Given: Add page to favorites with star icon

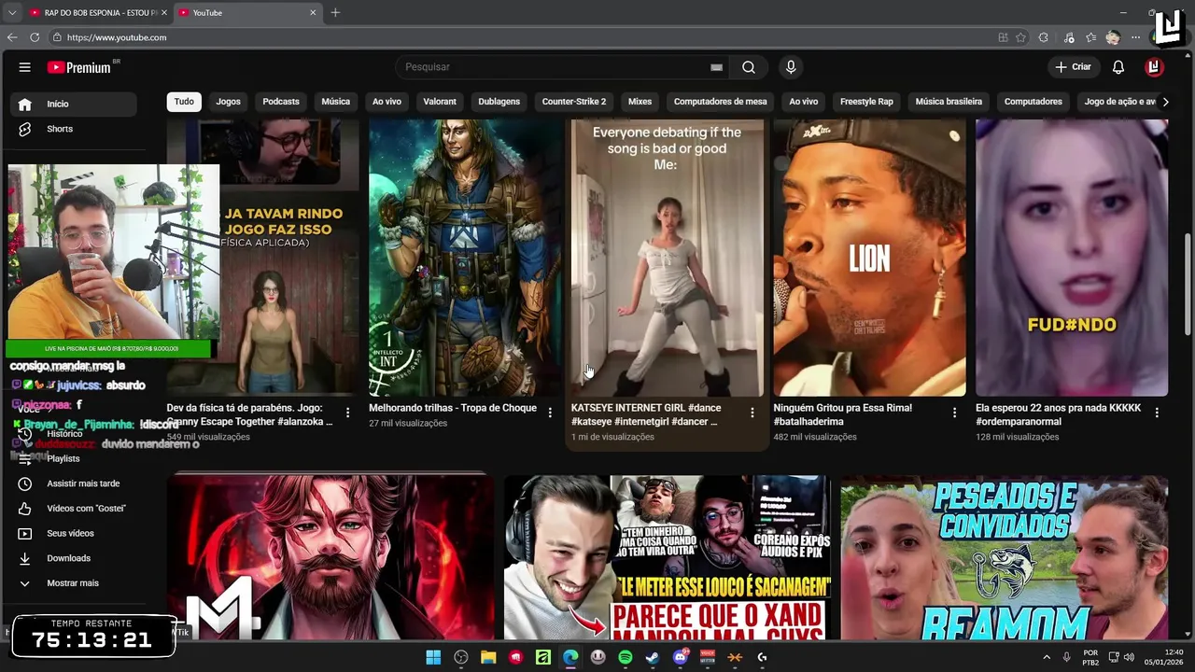Looking at the screenshot, I should pos(1021,37).
